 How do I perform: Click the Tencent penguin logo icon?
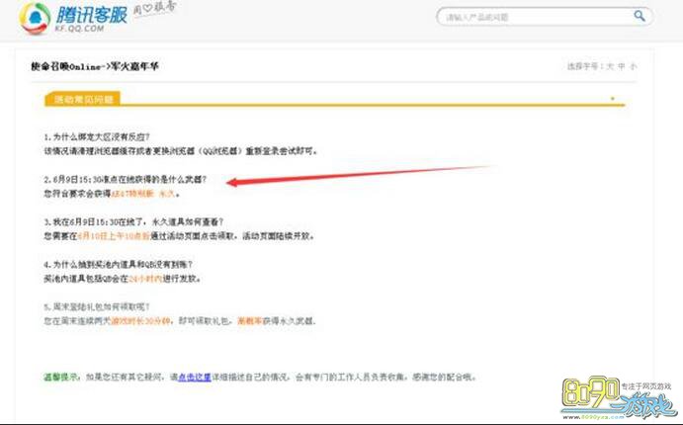click(31, 17)
